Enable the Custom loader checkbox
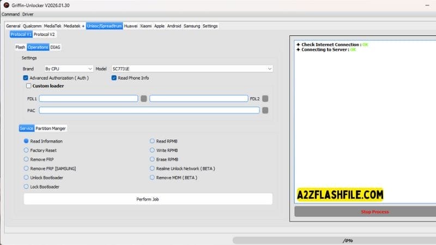This screenshot has width=436, height=245. (x=28, y=86)
